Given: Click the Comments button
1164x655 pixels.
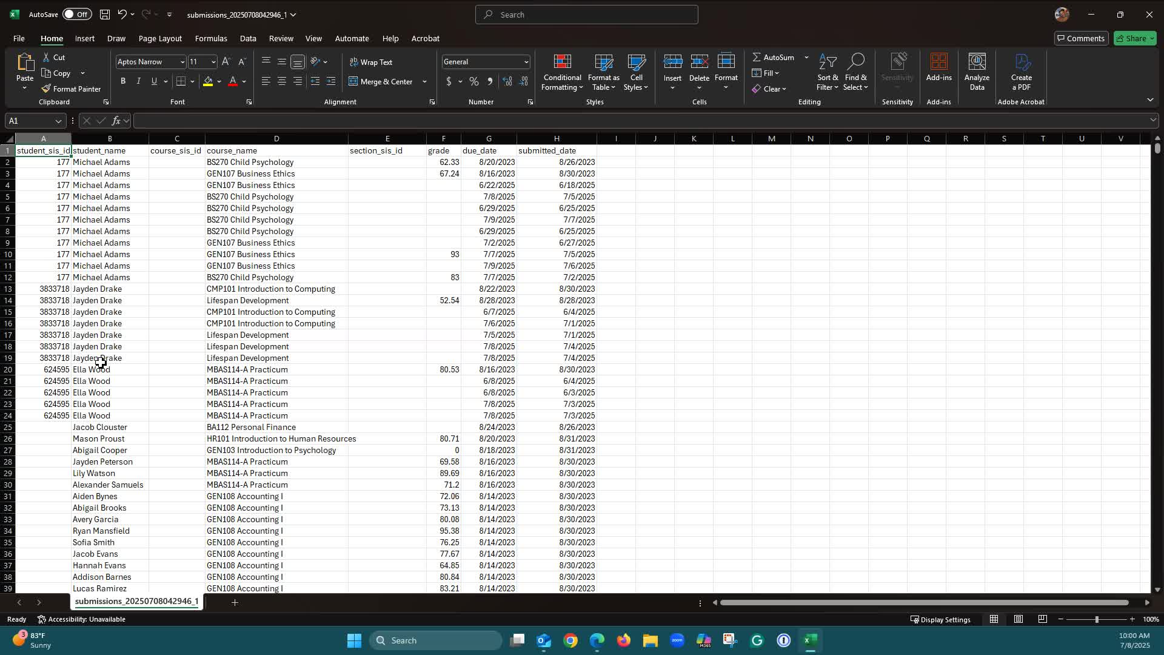Looking at the screenshot, I should click(1081, 38).
